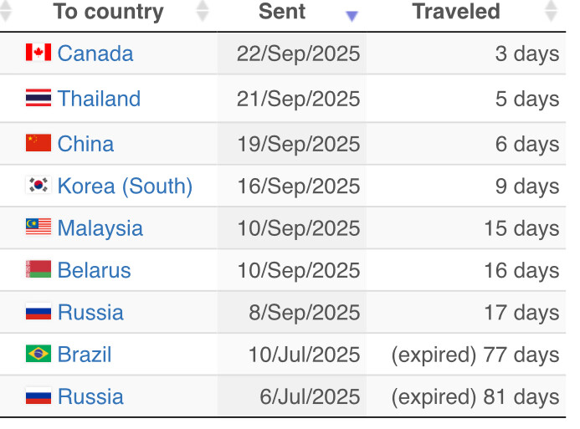Open the Korea (South) link
Screen dimensions: 580x429
(125, 186)
